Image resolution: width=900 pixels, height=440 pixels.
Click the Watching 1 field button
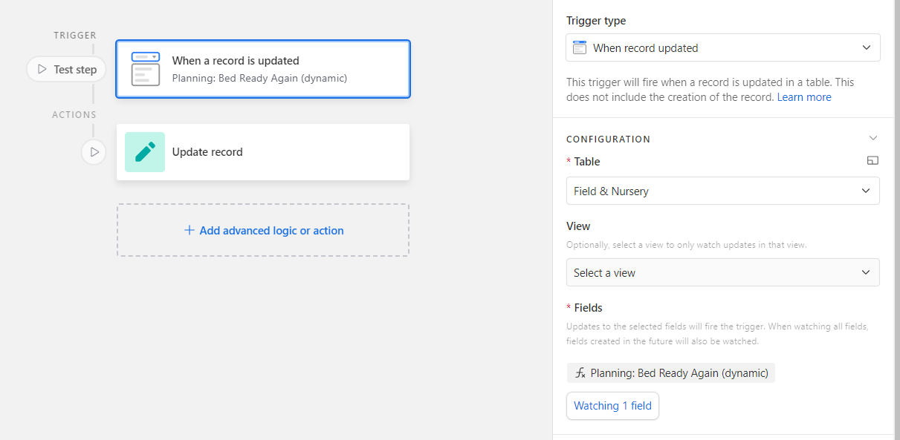coord(612,406)
